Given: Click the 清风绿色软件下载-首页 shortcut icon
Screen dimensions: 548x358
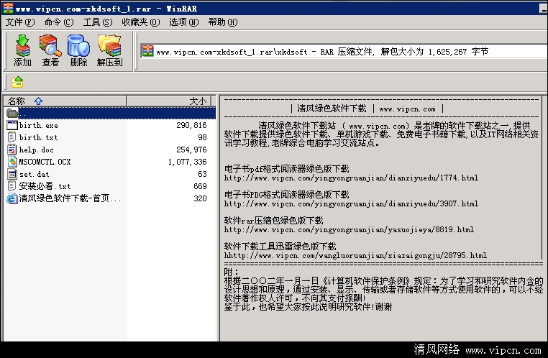Looking at the screenshot, I should coord(12,198).
